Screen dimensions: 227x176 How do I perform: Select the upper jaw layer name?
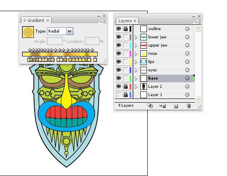pos(158,45)
